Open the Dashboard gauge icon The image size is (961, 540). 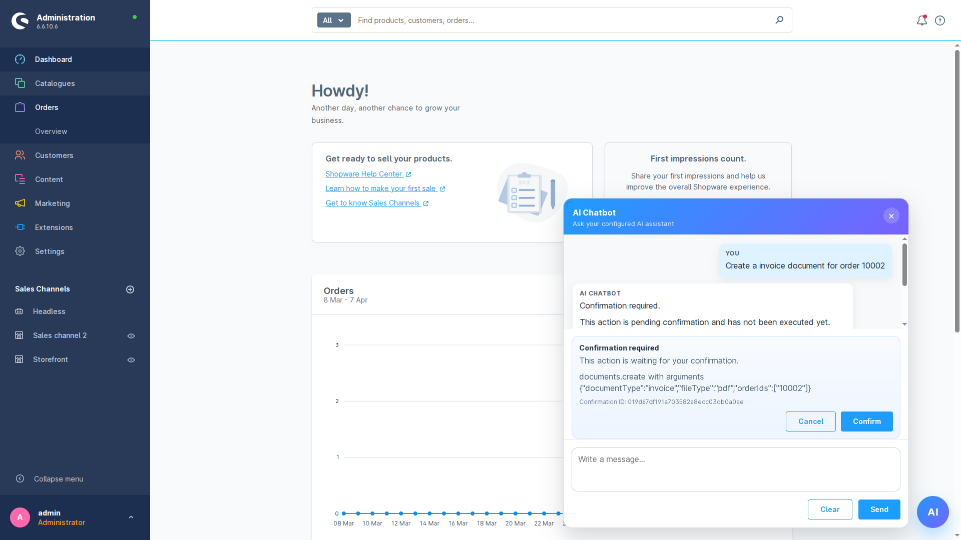20,59
